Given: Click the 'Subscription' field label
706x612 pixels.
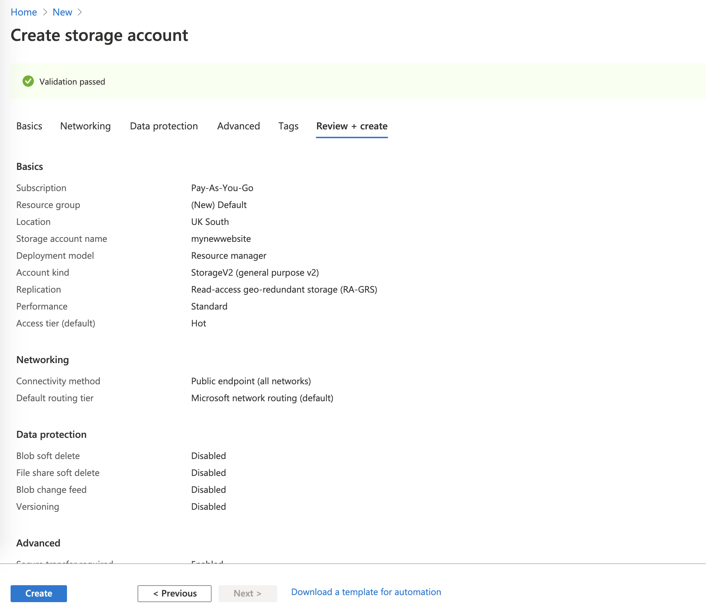Looking at the screenshot, I should pos(41,188).
